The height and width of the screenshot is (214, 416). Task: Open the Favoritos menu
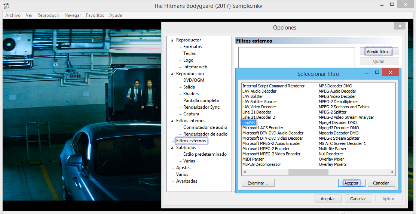click(95, 15)
